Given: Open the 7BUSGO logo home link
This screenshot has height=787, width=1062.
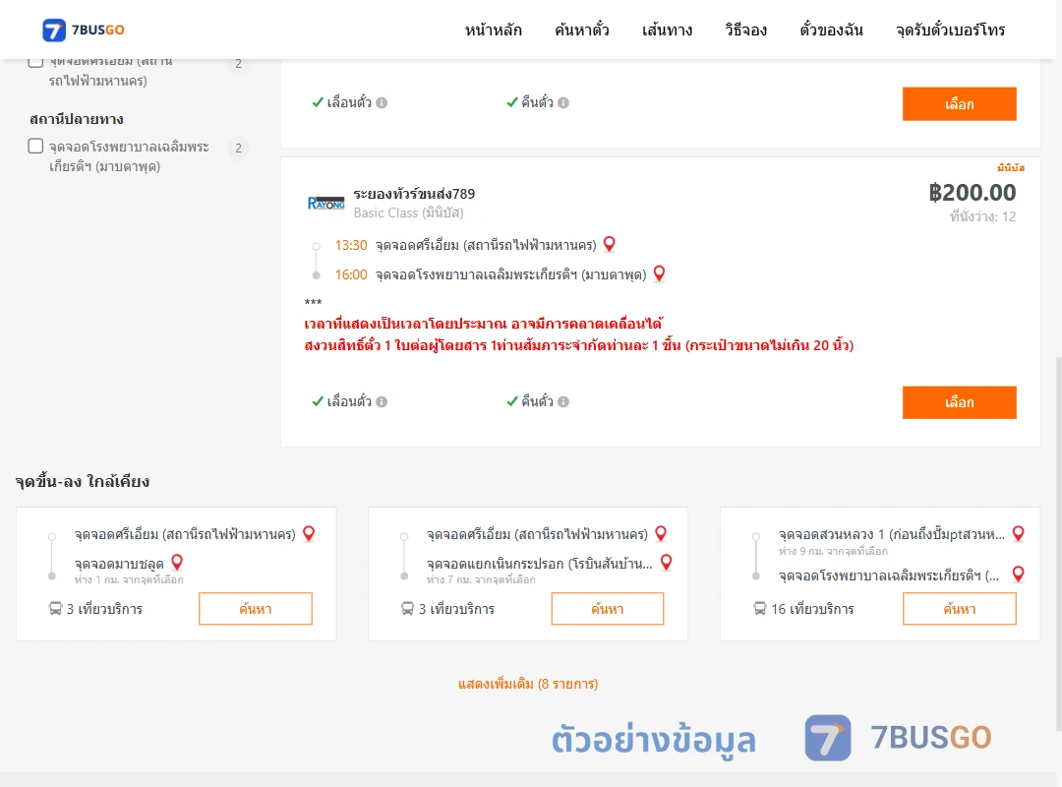Looking at the screenshot, I should [x=84, y=30].
